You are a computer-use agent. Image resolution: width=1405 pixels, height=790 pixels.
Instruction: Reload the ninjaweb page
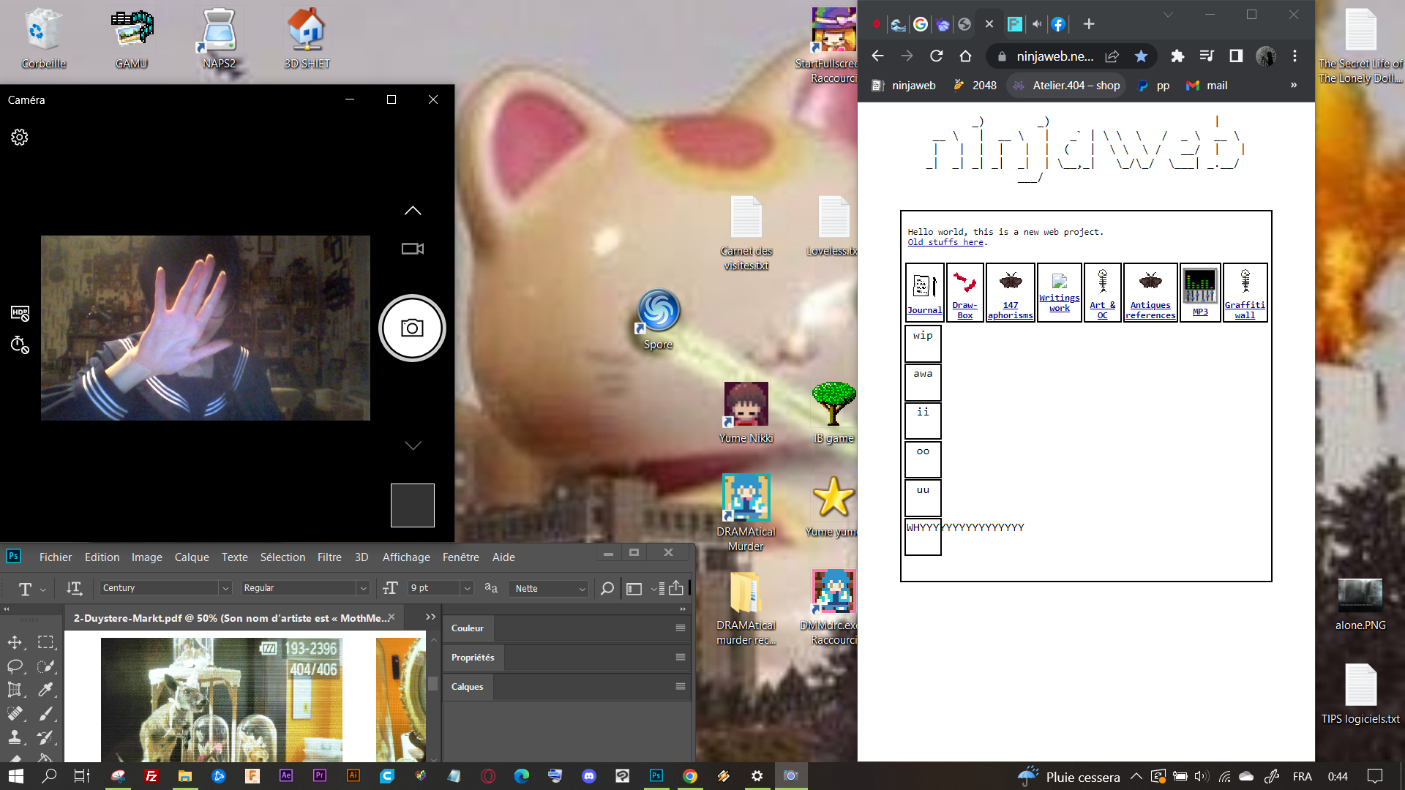[x=936, y=56]
